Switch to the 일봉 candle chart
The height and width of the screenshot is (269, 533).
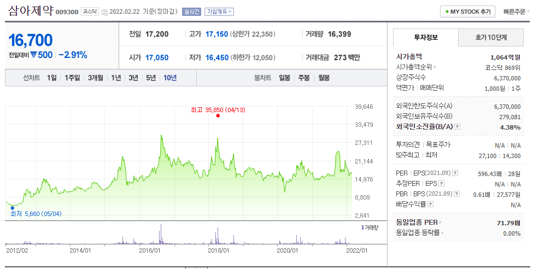click(285, 78)
